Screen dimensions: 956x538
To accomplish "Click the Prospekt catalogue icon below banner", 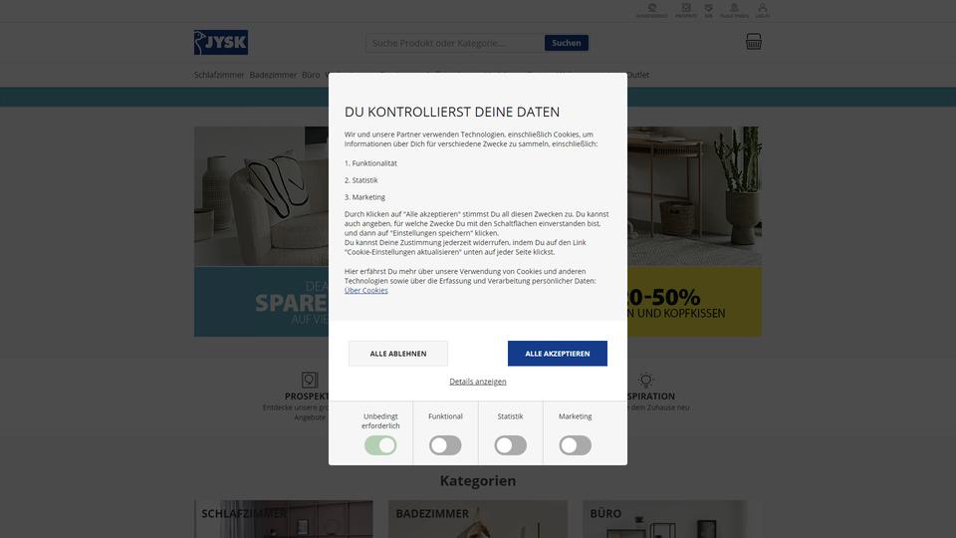I will coord(310,380).
